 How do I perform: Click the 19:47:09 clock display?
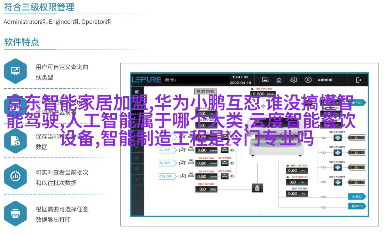pyautogui.click(x=240, y=77)
